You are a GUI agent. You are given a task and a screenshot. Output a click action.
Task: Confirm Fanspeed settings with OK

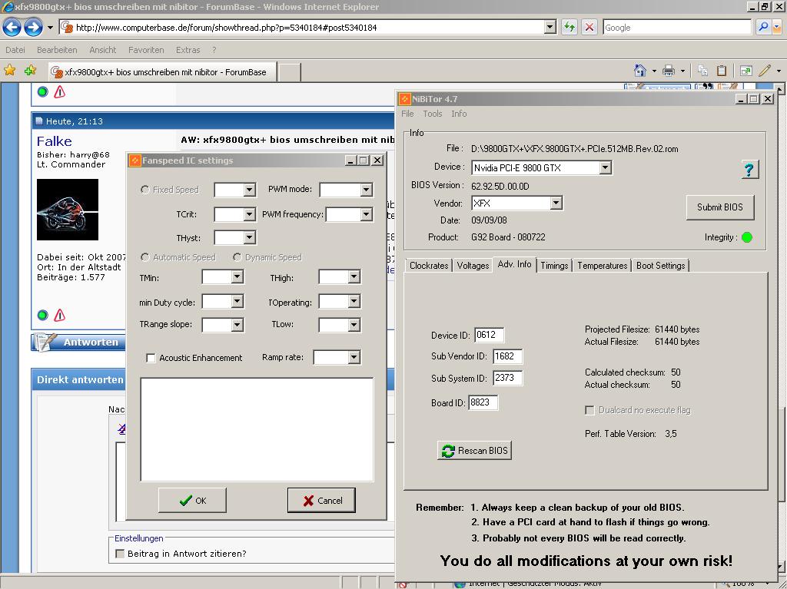point(192,500)
